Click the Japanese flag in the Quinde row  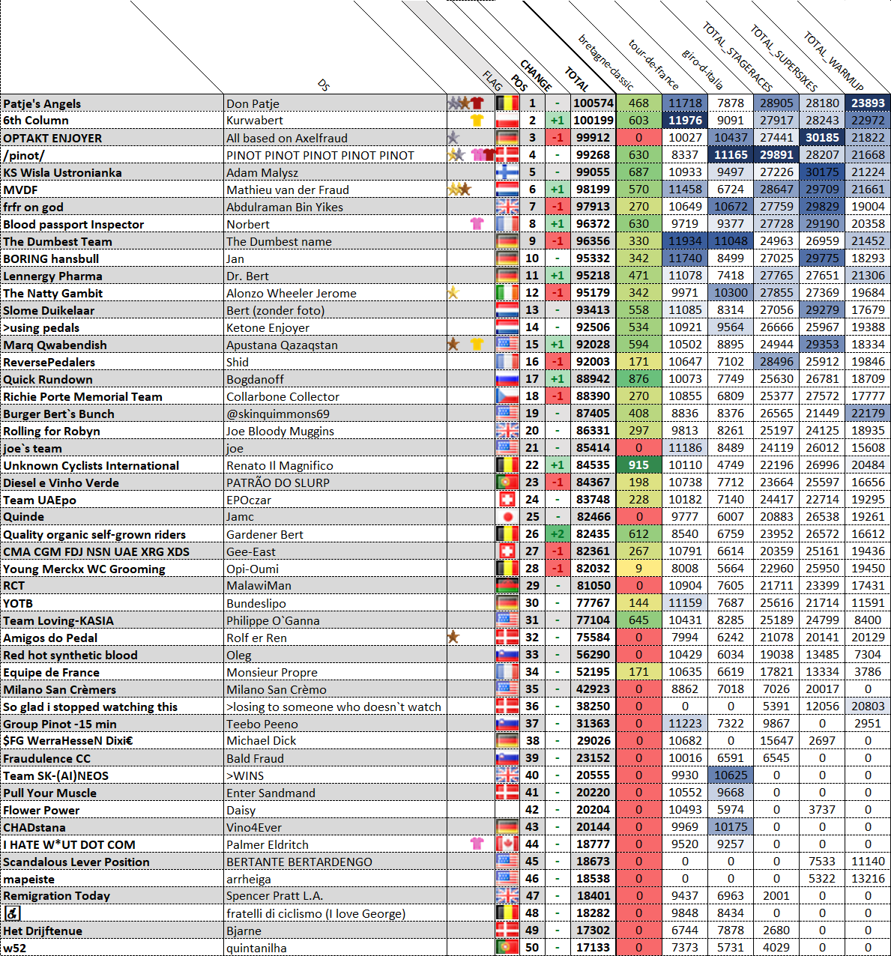[507, 516]
